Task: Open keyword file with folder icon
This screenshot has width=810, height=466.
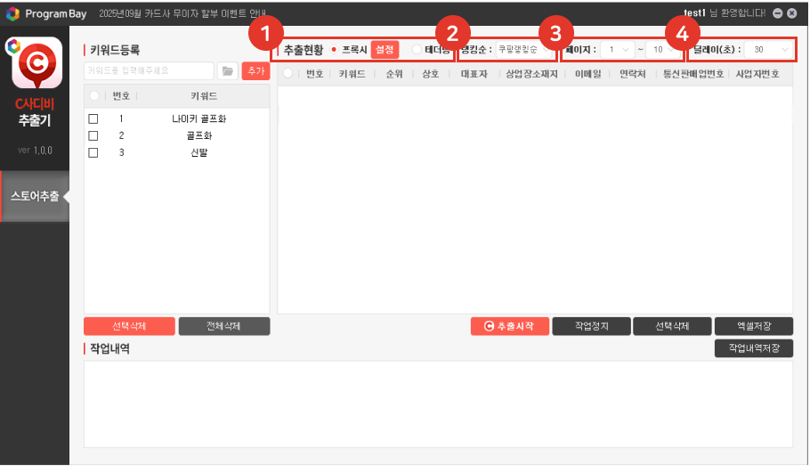Action: pos(227,70)
